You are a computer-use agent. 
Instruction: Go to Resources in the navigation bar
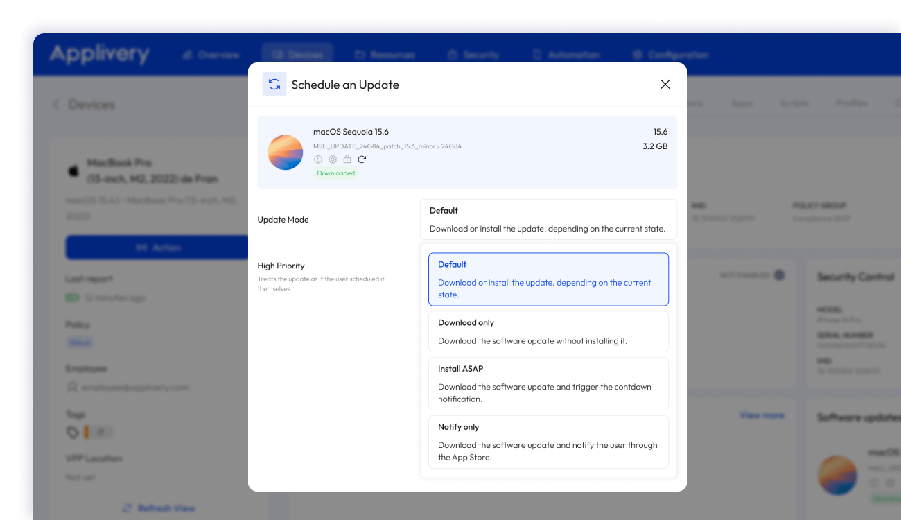tap(385, 55)
